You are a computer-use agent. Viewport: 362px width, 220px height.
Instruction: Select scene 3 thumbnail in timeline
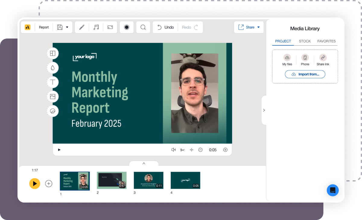coord(148,180)
